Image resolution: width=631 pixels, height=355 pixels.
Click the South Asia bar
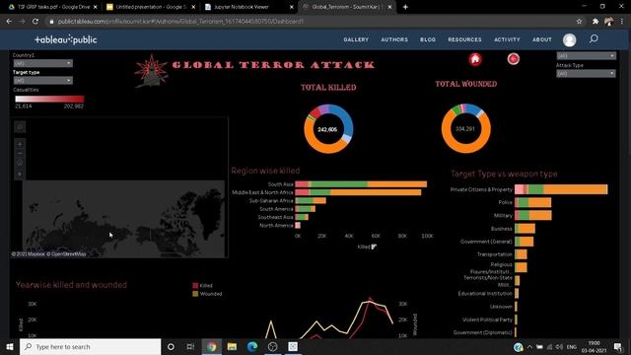[361, 184]
